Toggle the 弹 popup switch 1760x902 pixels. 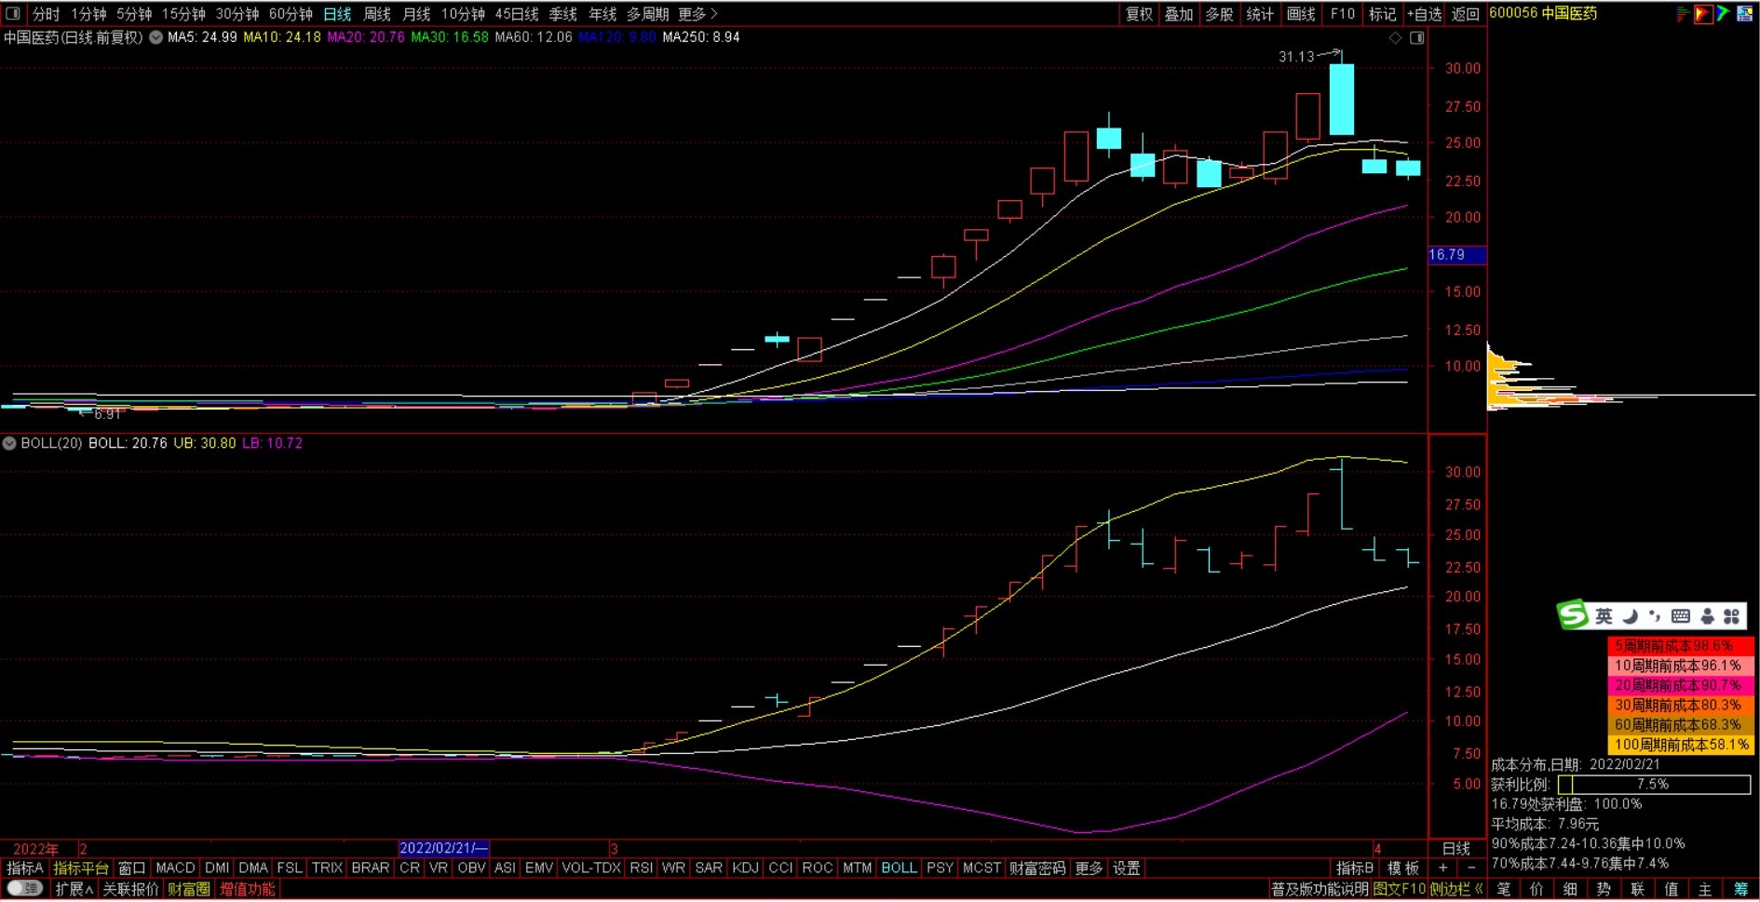point(24,889)
